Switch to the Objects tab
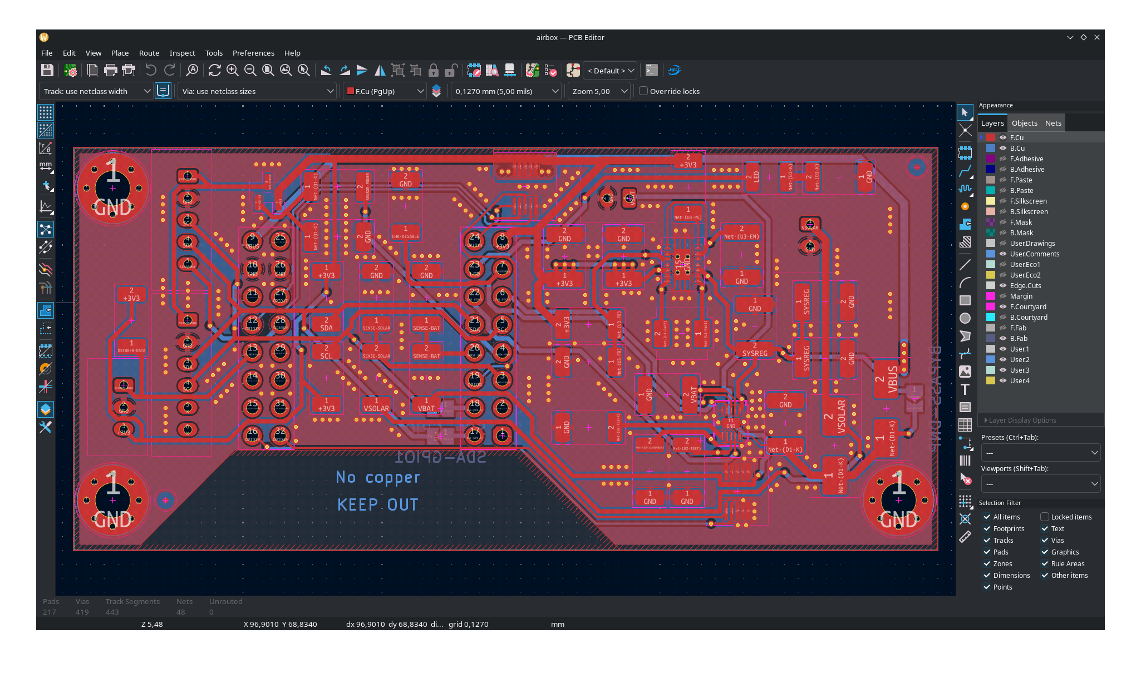1141x673 pixels. coord(1024,123)
